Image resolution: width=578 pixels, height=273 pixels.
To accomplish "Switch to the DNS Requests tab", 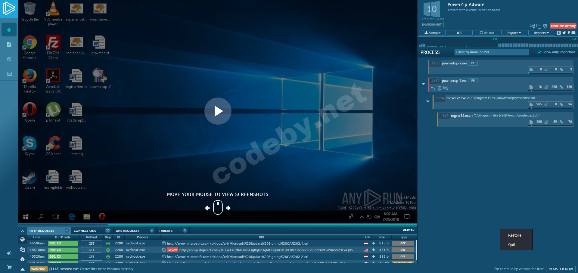I will (135, 231).
